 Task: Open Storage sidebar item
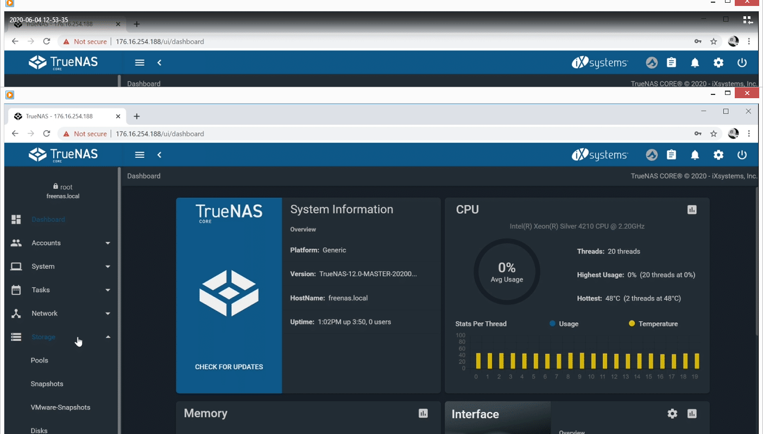(x=60, y=337)
